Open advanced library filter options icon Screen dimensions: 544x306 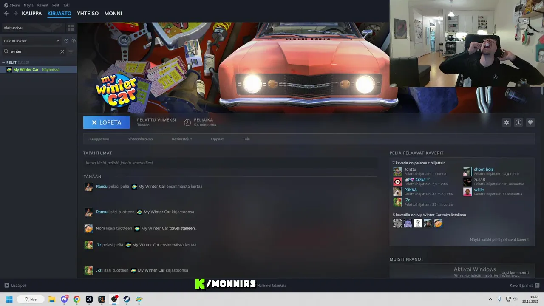pos(71,51)
